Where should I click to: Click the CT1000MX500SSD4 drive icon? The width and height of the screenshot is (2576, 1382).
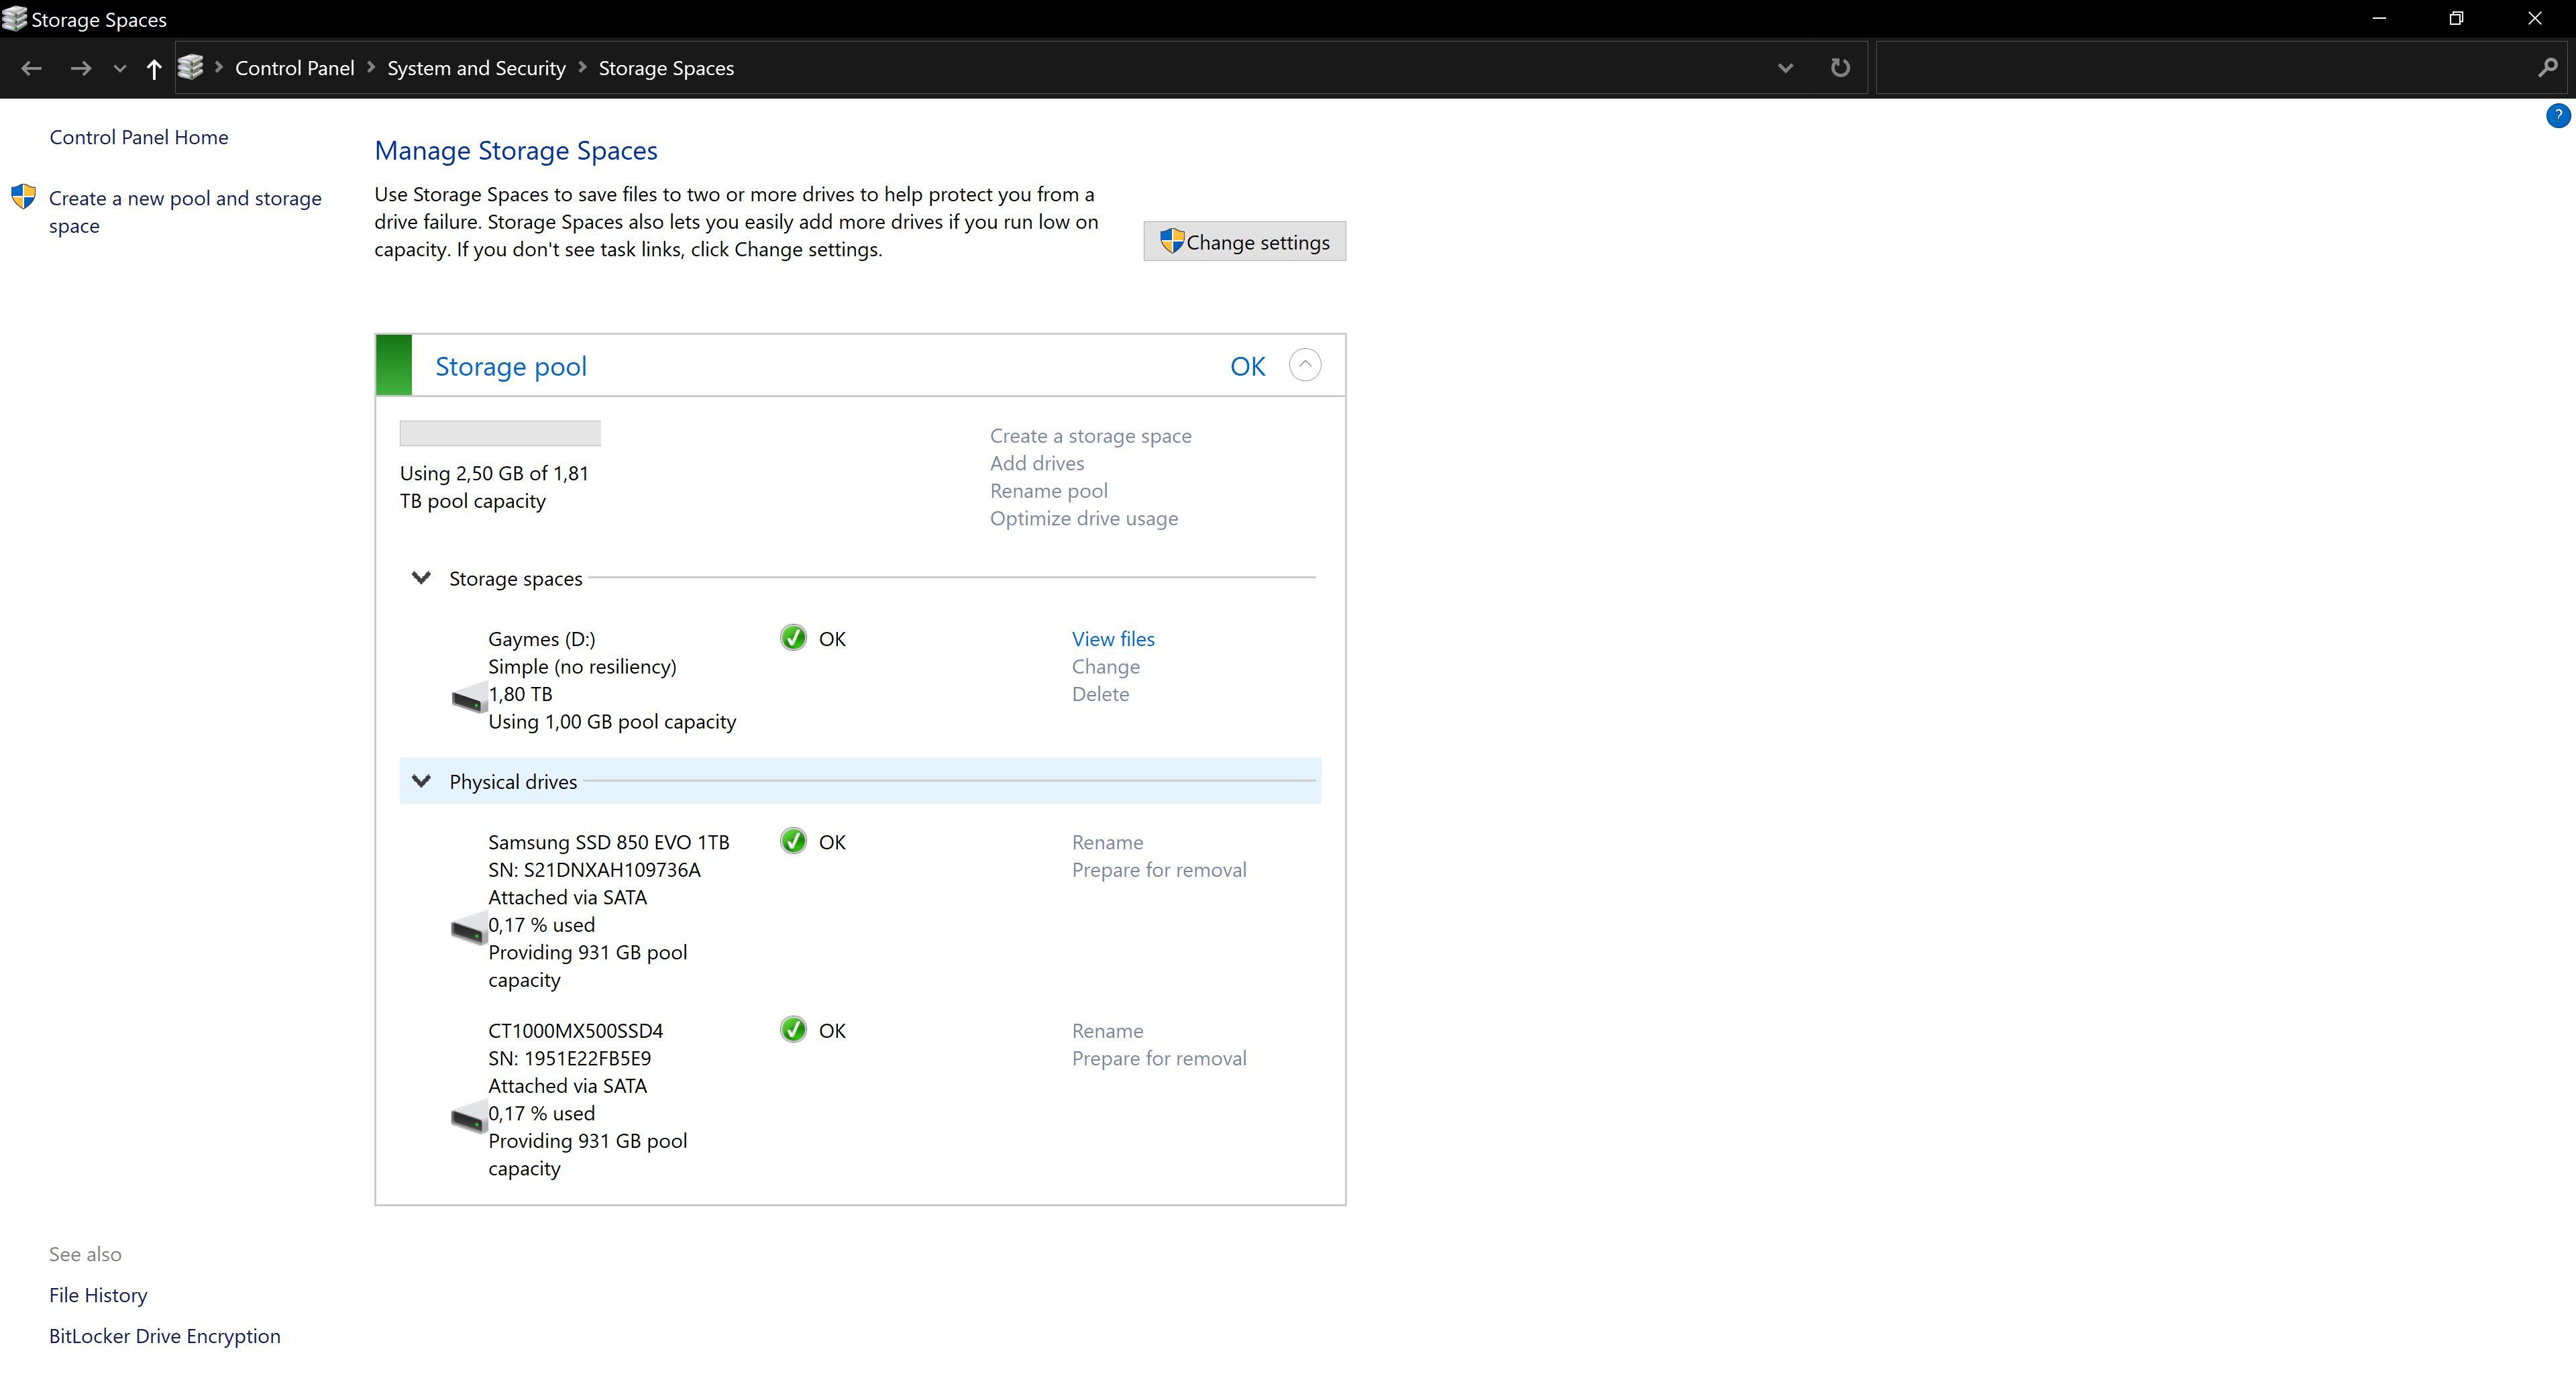[x=468, y=1118]
